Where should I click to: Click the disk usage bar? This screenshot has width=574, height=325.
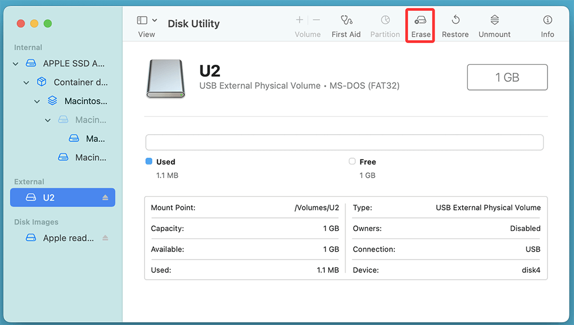[x=344, y=142]
